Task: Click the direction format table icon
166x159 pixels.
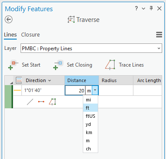Action: pos(19,80)
